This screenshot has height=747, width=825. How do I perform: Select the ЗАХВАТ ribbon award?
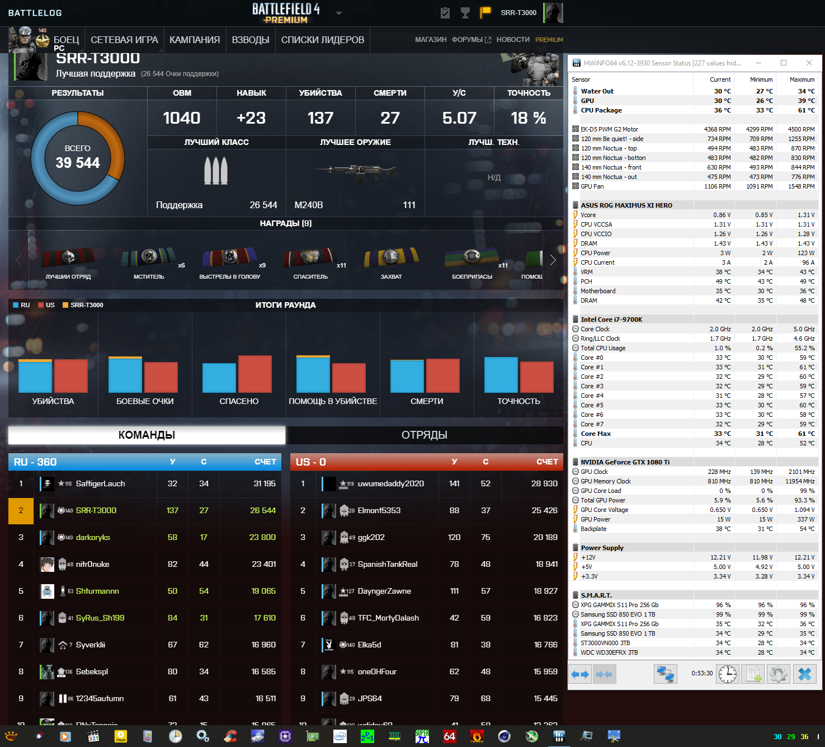[391, 257]
